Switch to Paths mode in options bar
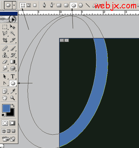The height and width of the screenshot is (148, 139). [x=29, y=5]
